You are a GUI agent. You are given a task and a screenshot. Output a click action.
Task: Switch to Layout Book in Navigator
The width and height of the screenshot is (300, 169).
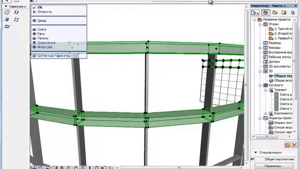point(284,13)
